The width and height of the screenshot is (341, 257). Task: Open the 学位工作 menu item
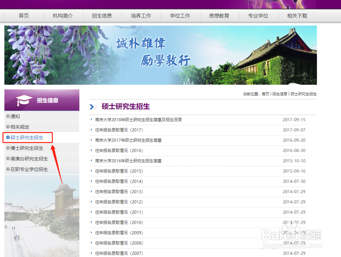click(x=180, y=16)
